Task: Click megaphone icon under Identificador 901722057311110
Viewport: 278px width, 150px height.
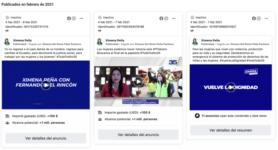Action: pyautogui.click(x=7, y=31)
